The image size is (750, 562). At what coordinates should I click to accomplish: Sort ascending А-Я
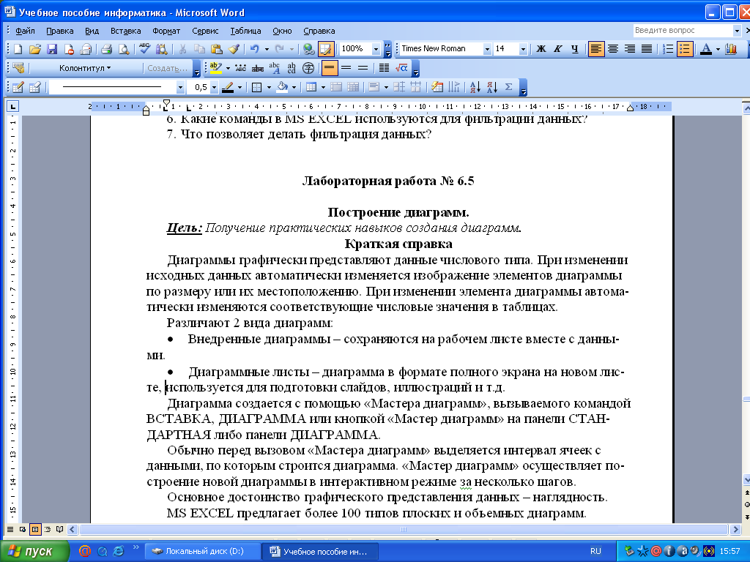tap(475, 87)
